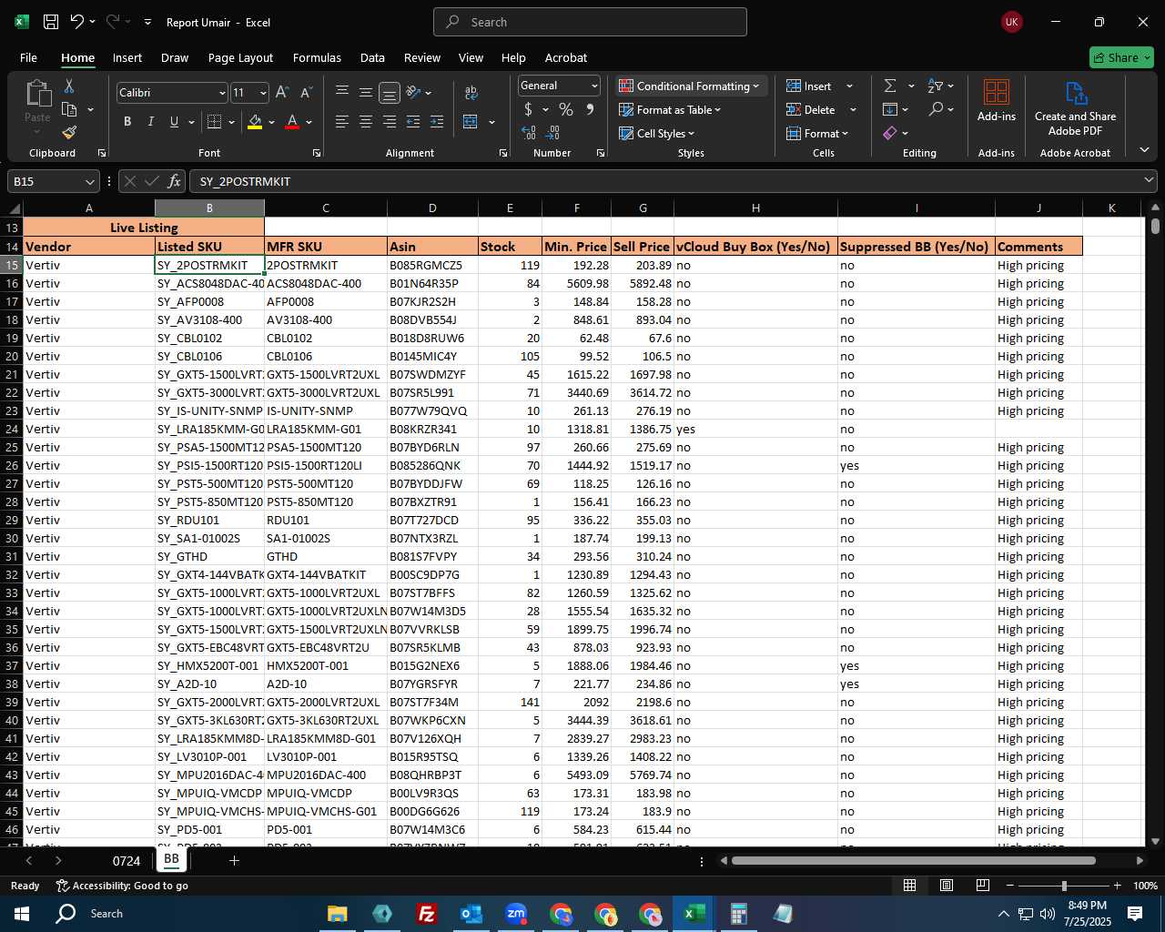Switch to the Formulas ribbon tab
This screenshot has height=932, width=1165.
pos(317,57)
